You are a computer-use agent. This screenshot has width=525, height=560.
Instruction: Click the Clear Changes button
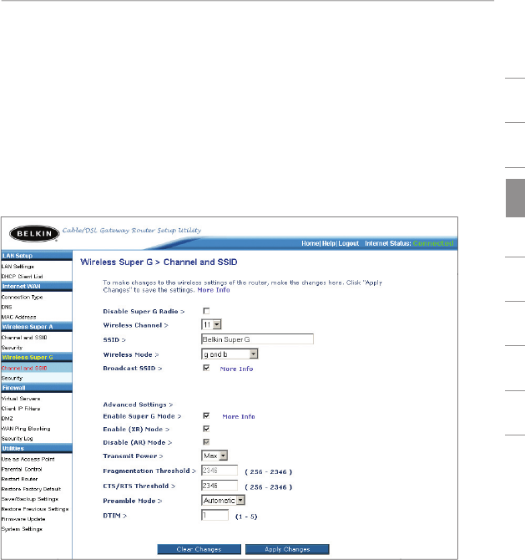click(199, 549)
